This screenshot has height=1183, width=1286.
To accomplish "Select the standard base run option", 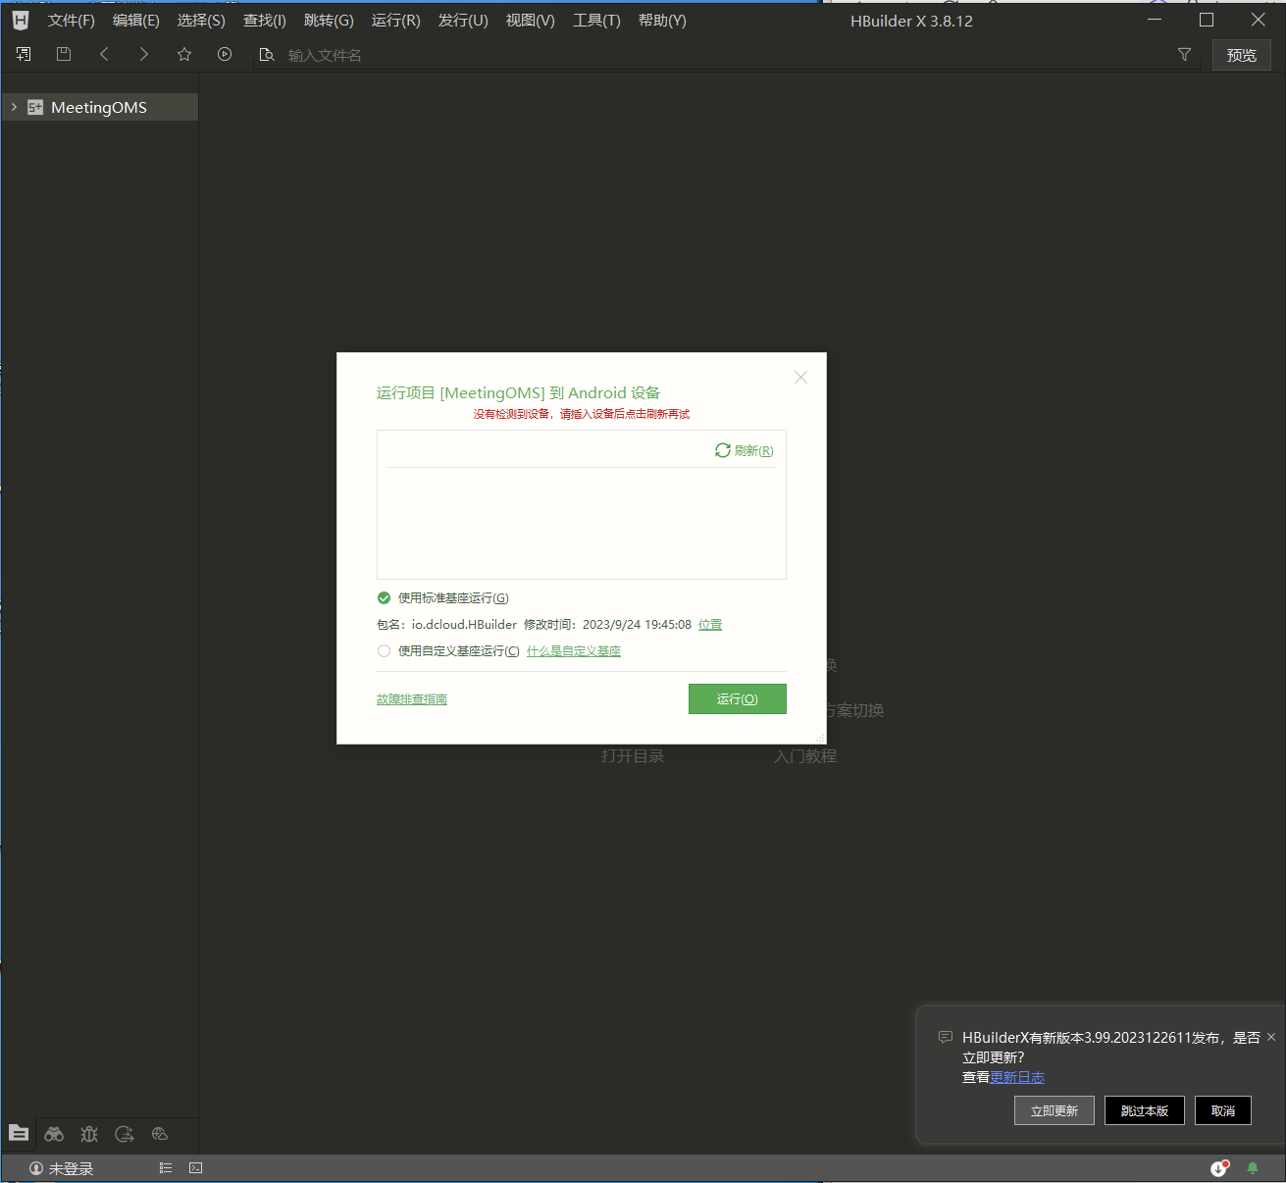I will [x=385, y=598].
